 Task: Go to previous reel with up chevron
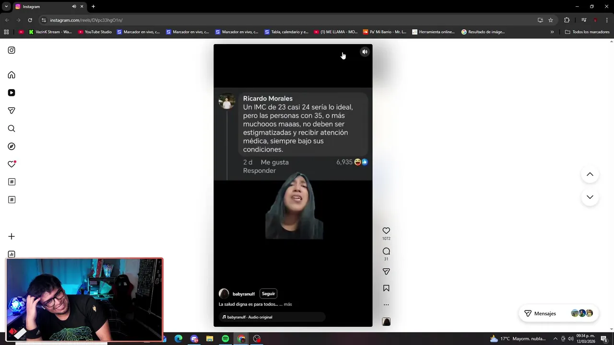coord(590,174)
